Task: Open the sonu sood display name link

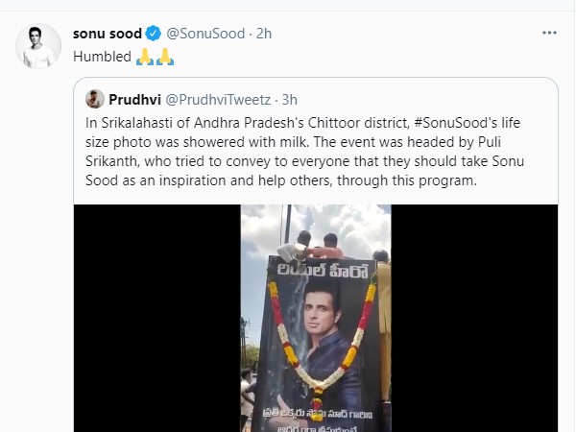Action: 108,34
